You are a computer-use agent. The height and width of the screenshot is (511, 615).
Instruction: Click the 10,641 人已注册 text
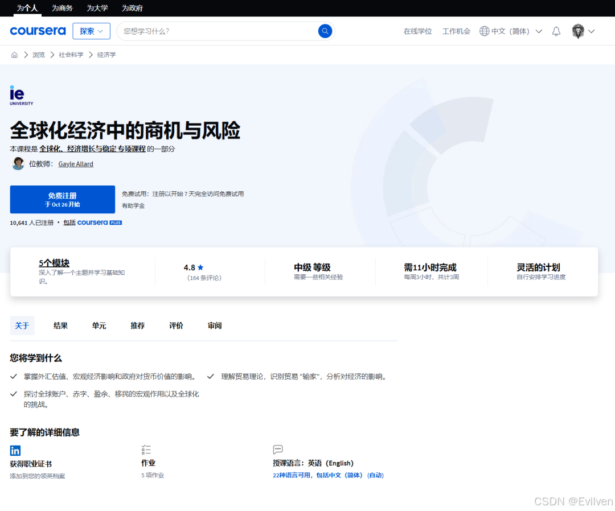tap(32, 222)
